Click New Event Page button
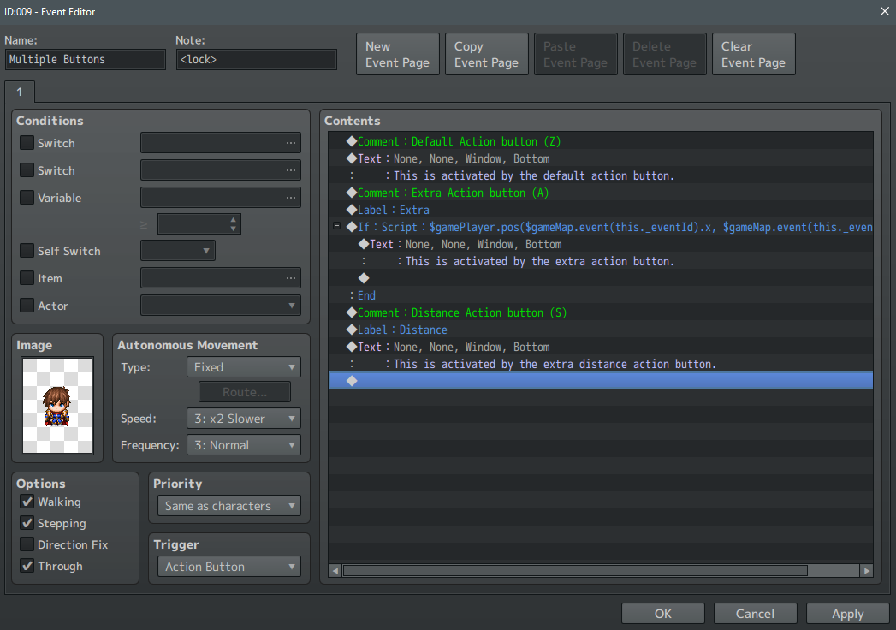 pos(397,55)
